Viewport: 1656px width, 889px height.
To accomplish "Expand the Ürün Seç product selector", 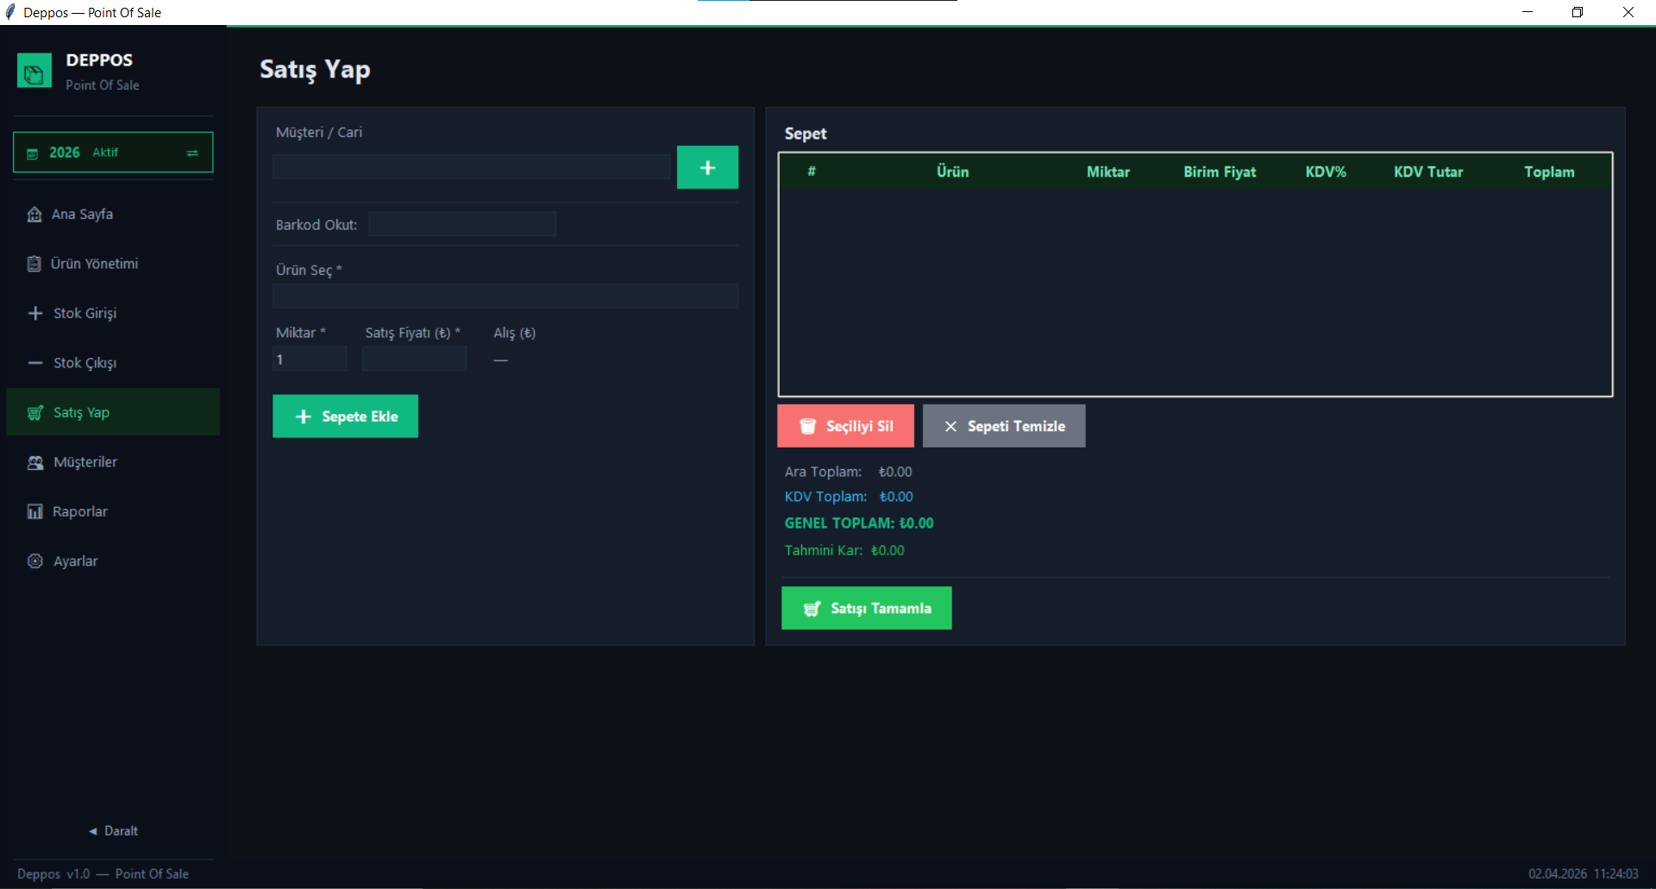I will [505, 297].
